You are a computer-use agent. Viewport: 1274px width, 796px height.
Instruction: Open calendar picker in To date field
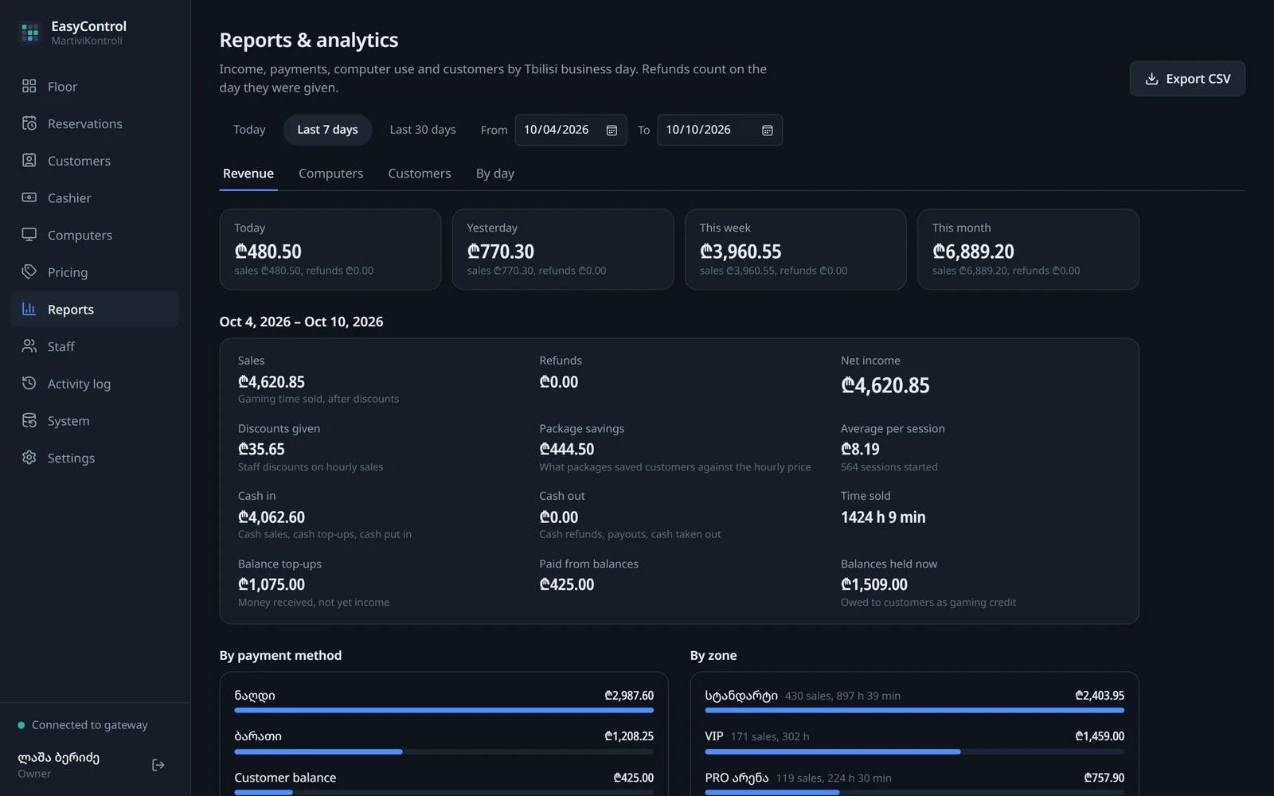click(768, 131)
